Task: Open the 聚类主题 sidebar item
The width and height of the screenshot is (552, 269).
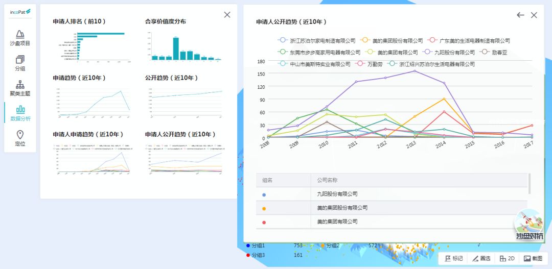Action: 20,88
